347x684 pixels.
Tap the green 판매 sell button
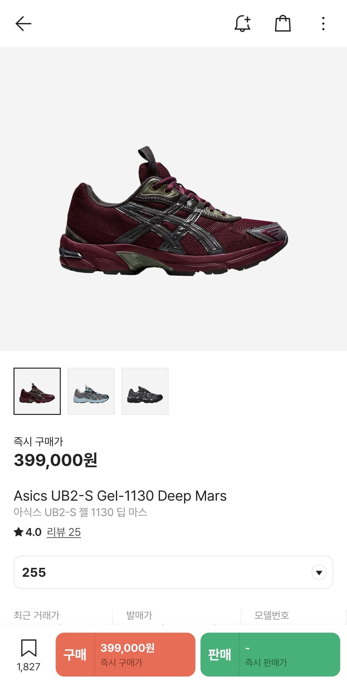tap(270, 654)
